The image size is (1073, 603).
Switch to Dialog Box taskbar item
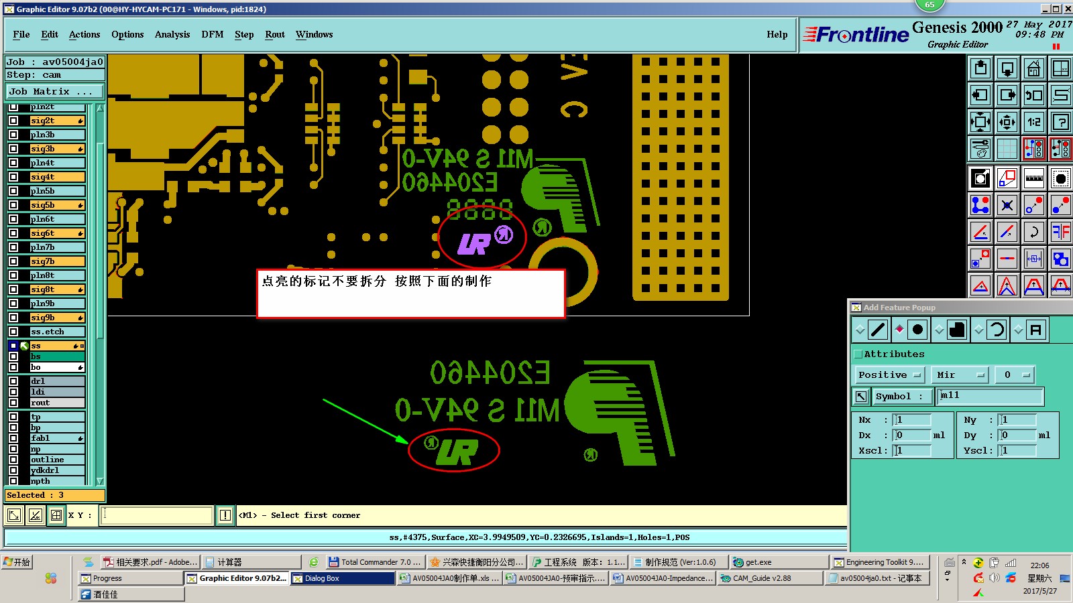tap(343, 578)
